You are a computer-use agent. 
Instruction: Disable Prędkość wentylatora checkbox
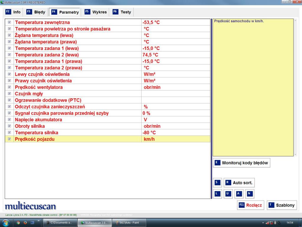pos(9,87)
